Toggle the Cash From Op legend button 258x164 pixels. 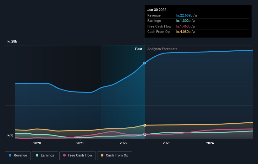pos(114,156)
